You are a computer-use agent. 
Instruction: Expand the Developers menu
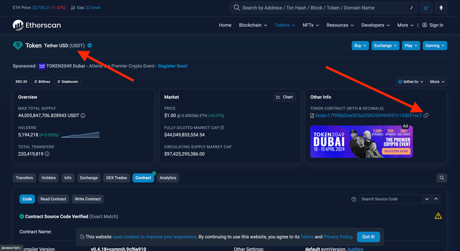tap(376, 25)
